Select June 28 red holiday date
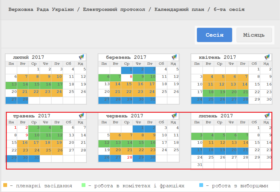Screen dimensions: 280x192 click(129, 157)
